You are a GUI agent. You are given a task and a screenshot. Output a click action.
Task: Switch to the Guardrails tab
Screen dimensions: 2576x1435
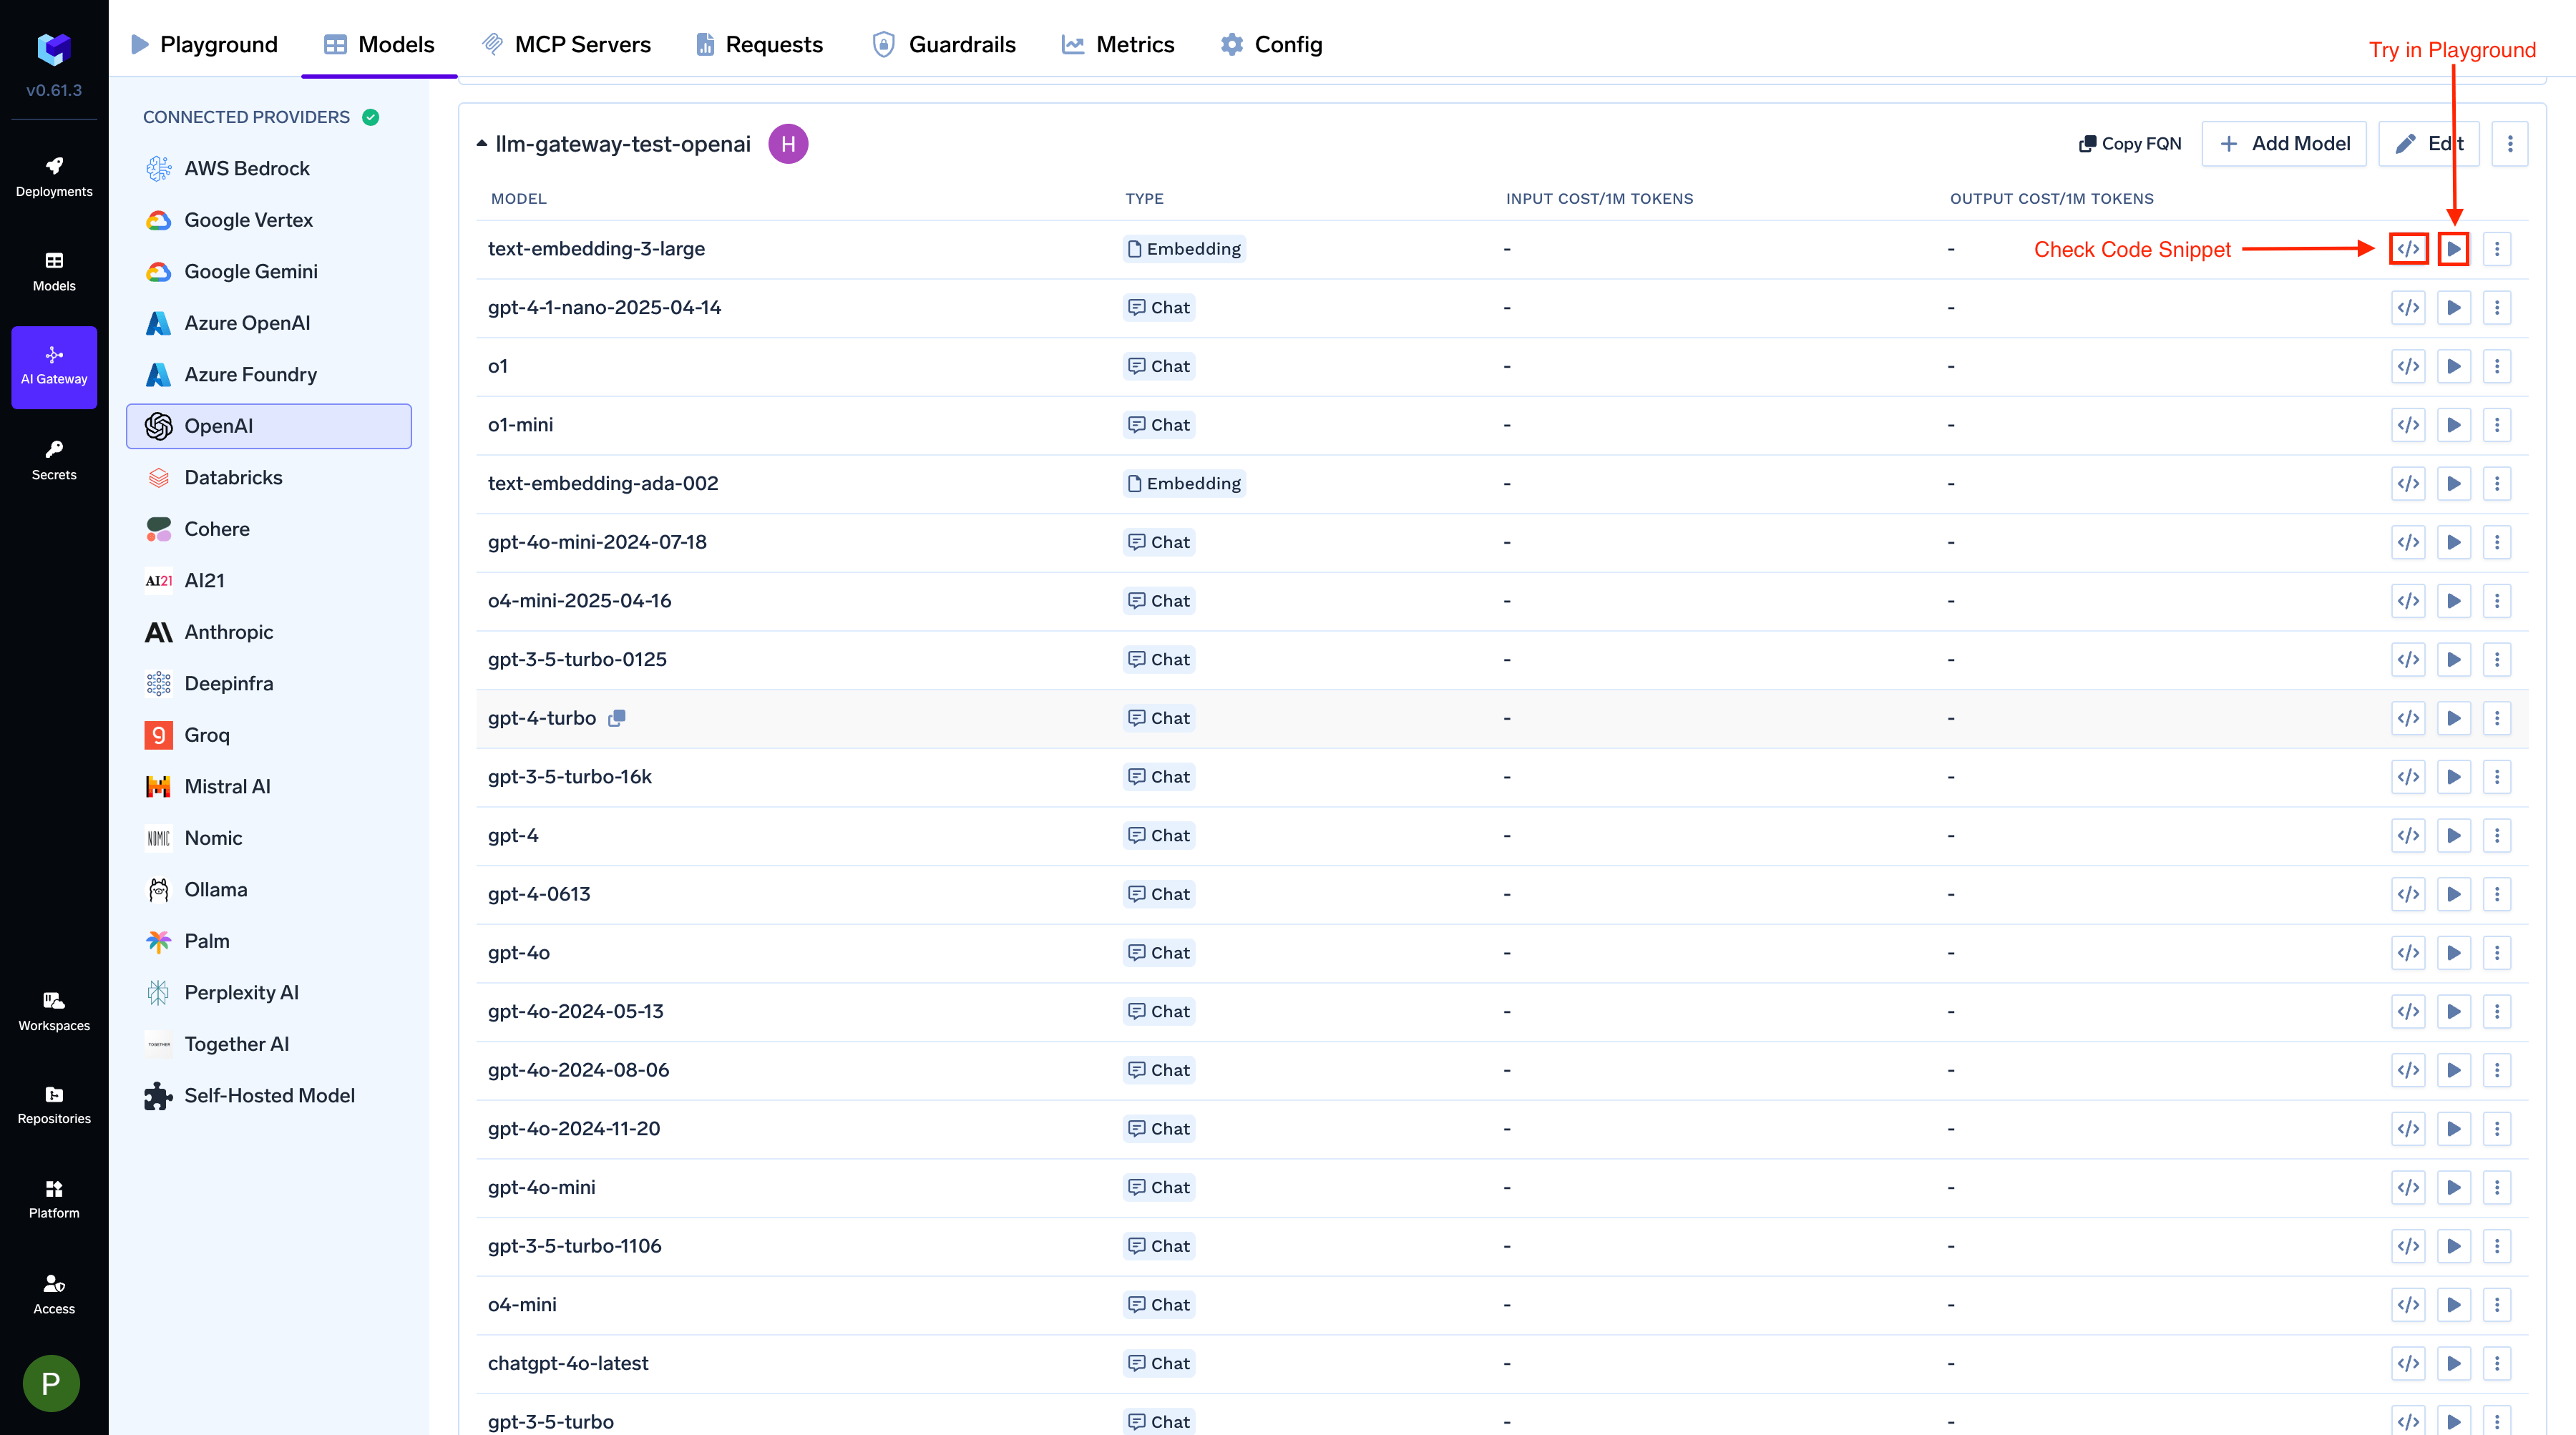(x=944, y=44)
